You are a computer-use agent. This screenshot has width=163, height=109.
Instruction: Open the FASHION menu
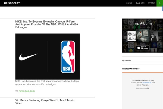click(x=140, y=3)
